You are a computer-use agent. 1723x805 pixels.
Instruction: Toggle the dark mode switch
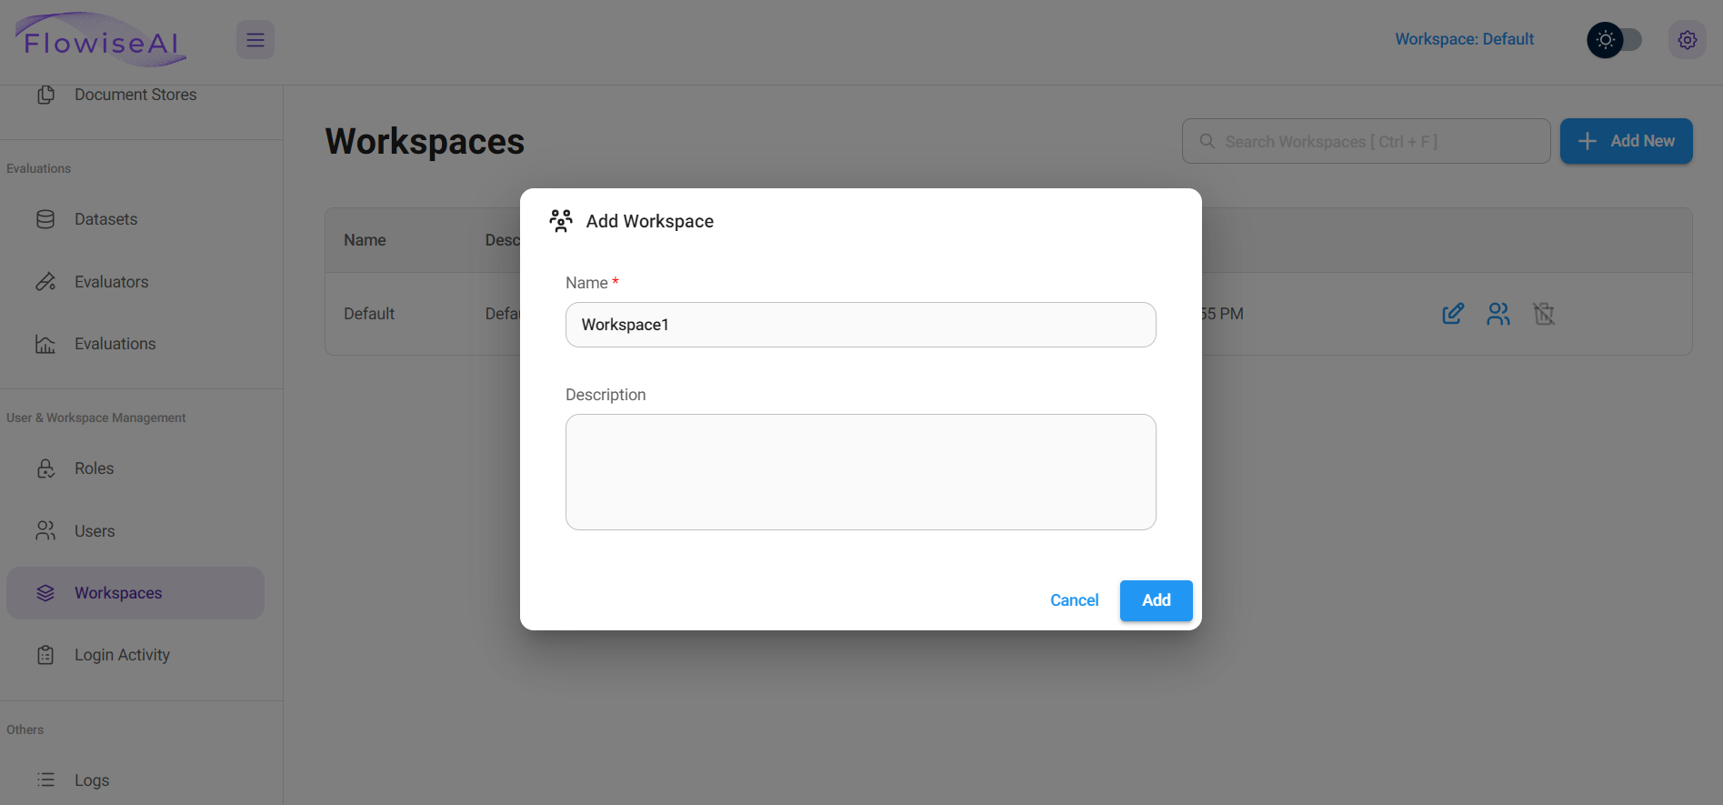1614,40
